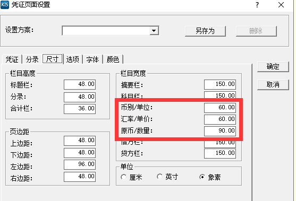Viewport: 296px width, 201px height.
Task: Open the 字体 tab
Action: coord(92,59)
